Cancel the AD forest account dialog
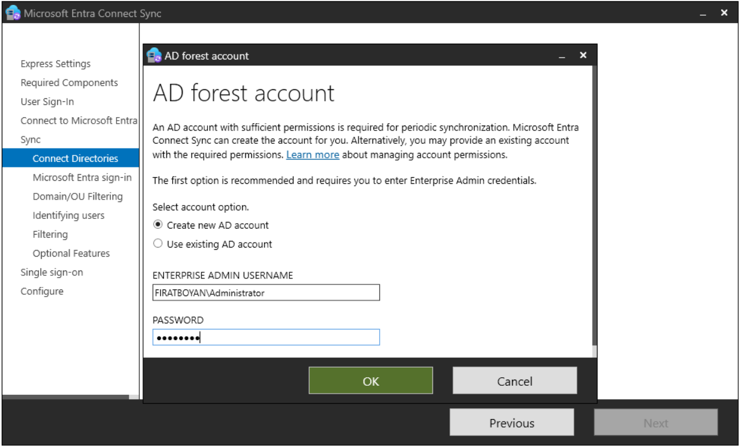This screenshot has height=447, width=740. [x=514, y=380]
